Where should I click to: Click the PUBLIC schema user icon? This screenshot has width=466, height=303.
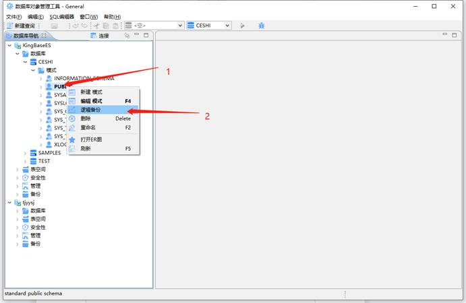coord(49,86)
